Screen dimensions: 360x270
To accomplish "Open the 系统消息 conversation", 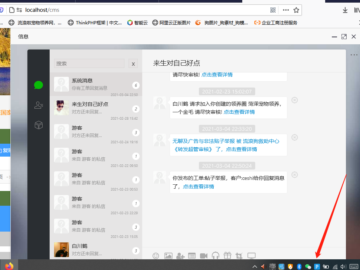I will (96, 84).
